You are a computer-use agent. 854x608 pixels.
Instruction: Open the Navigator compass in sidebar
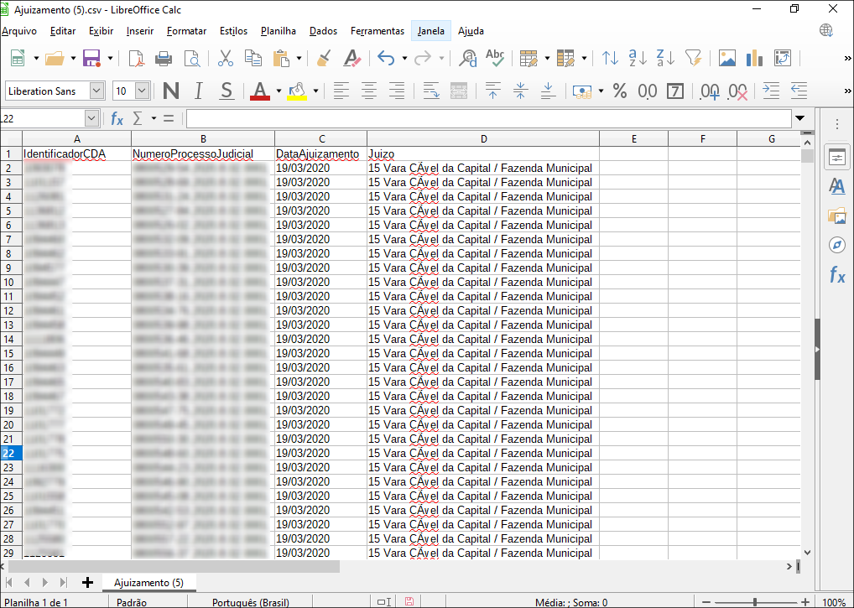pos(836,245)
